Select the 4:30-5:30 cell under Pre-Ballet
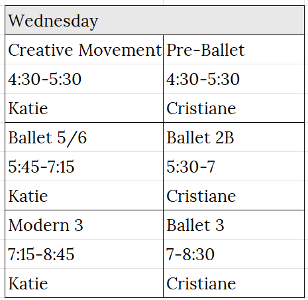 coord(234,79)
